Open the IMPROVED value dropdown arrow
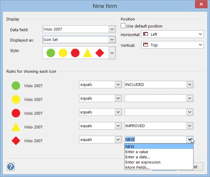 (x=190, y=126)
